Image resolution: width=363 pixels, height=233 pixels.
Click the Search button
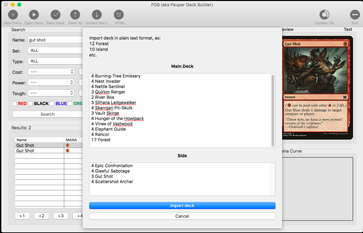(48, 114)
